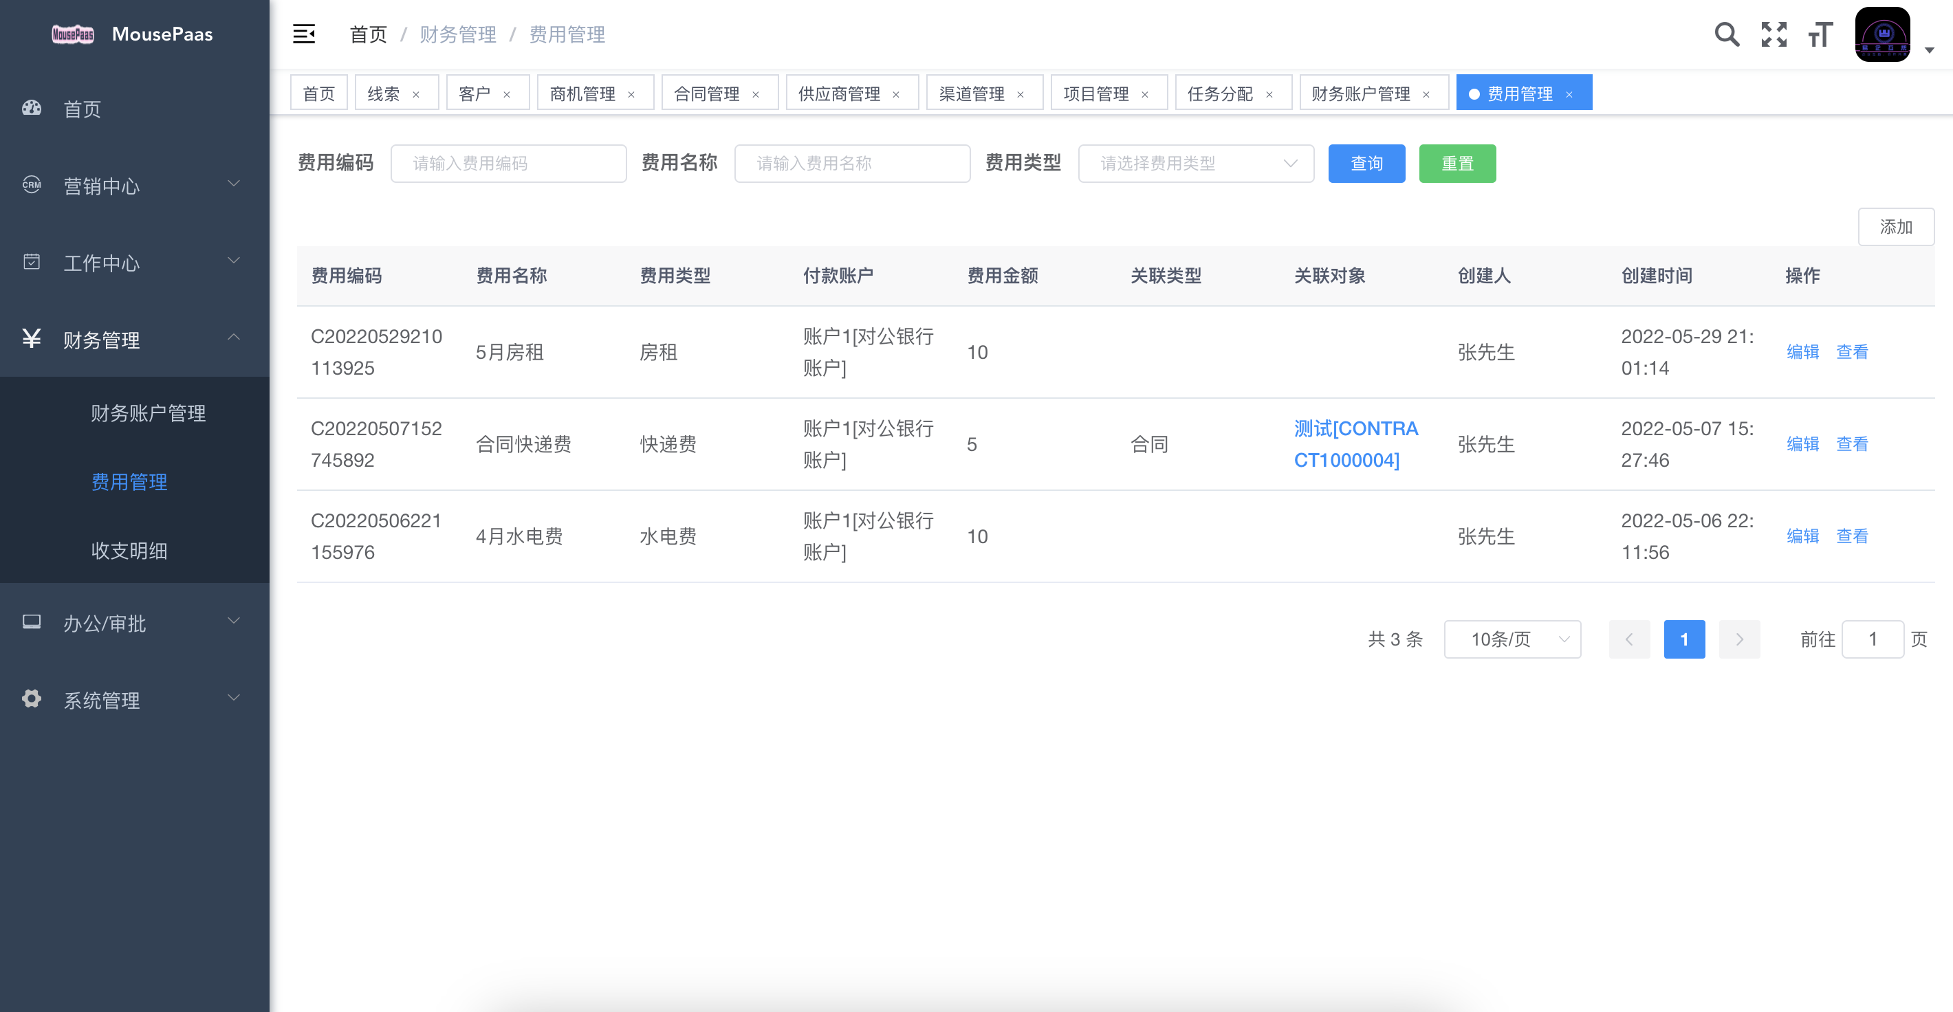Click the 费用金额 column header
Viewport: 1953px width, 1012px height.
point(1002,275)
